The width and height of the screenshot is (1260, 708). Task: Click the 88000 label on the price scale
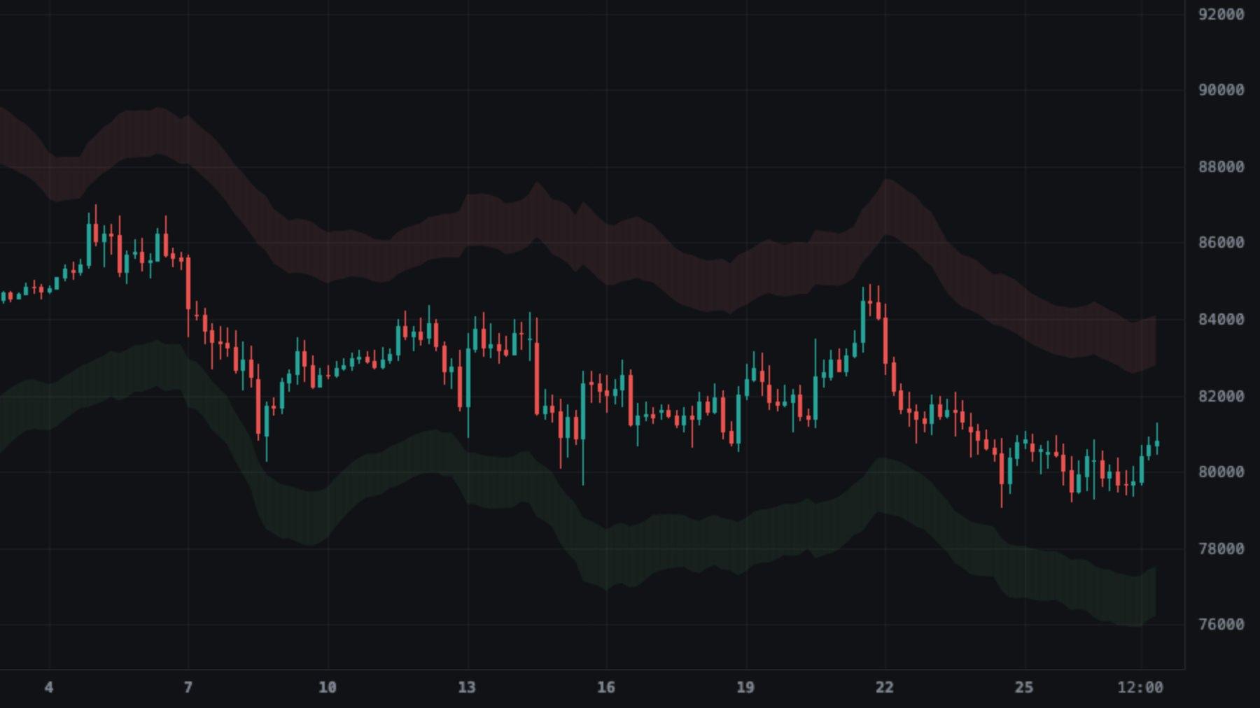point(1221,167)
